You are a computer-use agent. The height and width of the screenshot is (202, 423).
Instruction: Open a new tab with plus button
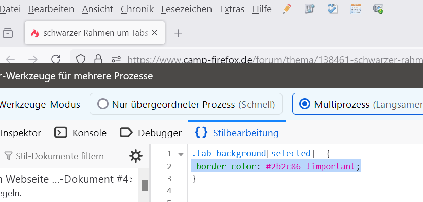click(178, 33)
